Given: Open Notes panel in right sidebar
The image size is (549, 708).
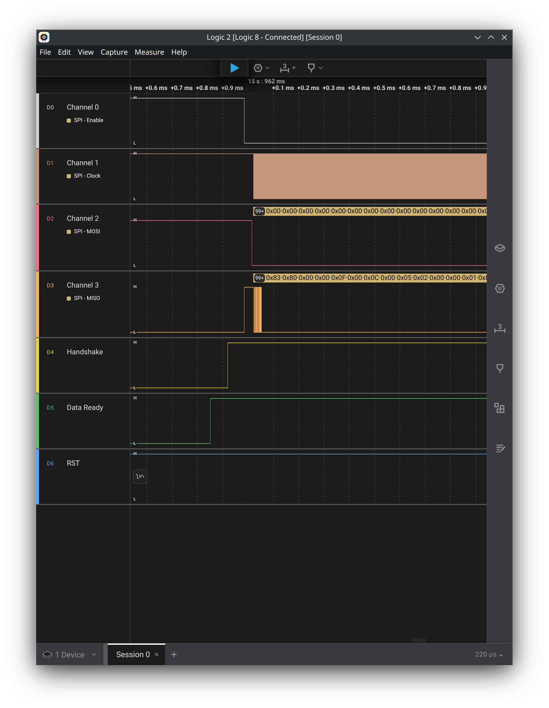Looking at the screenshot, I should click(499, 448).
